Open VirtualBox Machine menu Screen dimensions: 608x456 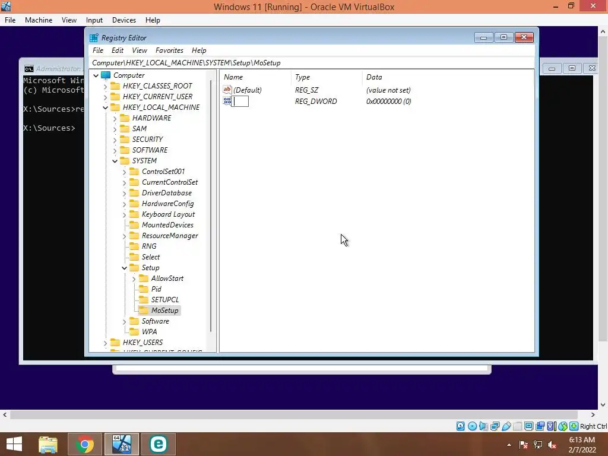pyautogui.click(x=39, y=20)
